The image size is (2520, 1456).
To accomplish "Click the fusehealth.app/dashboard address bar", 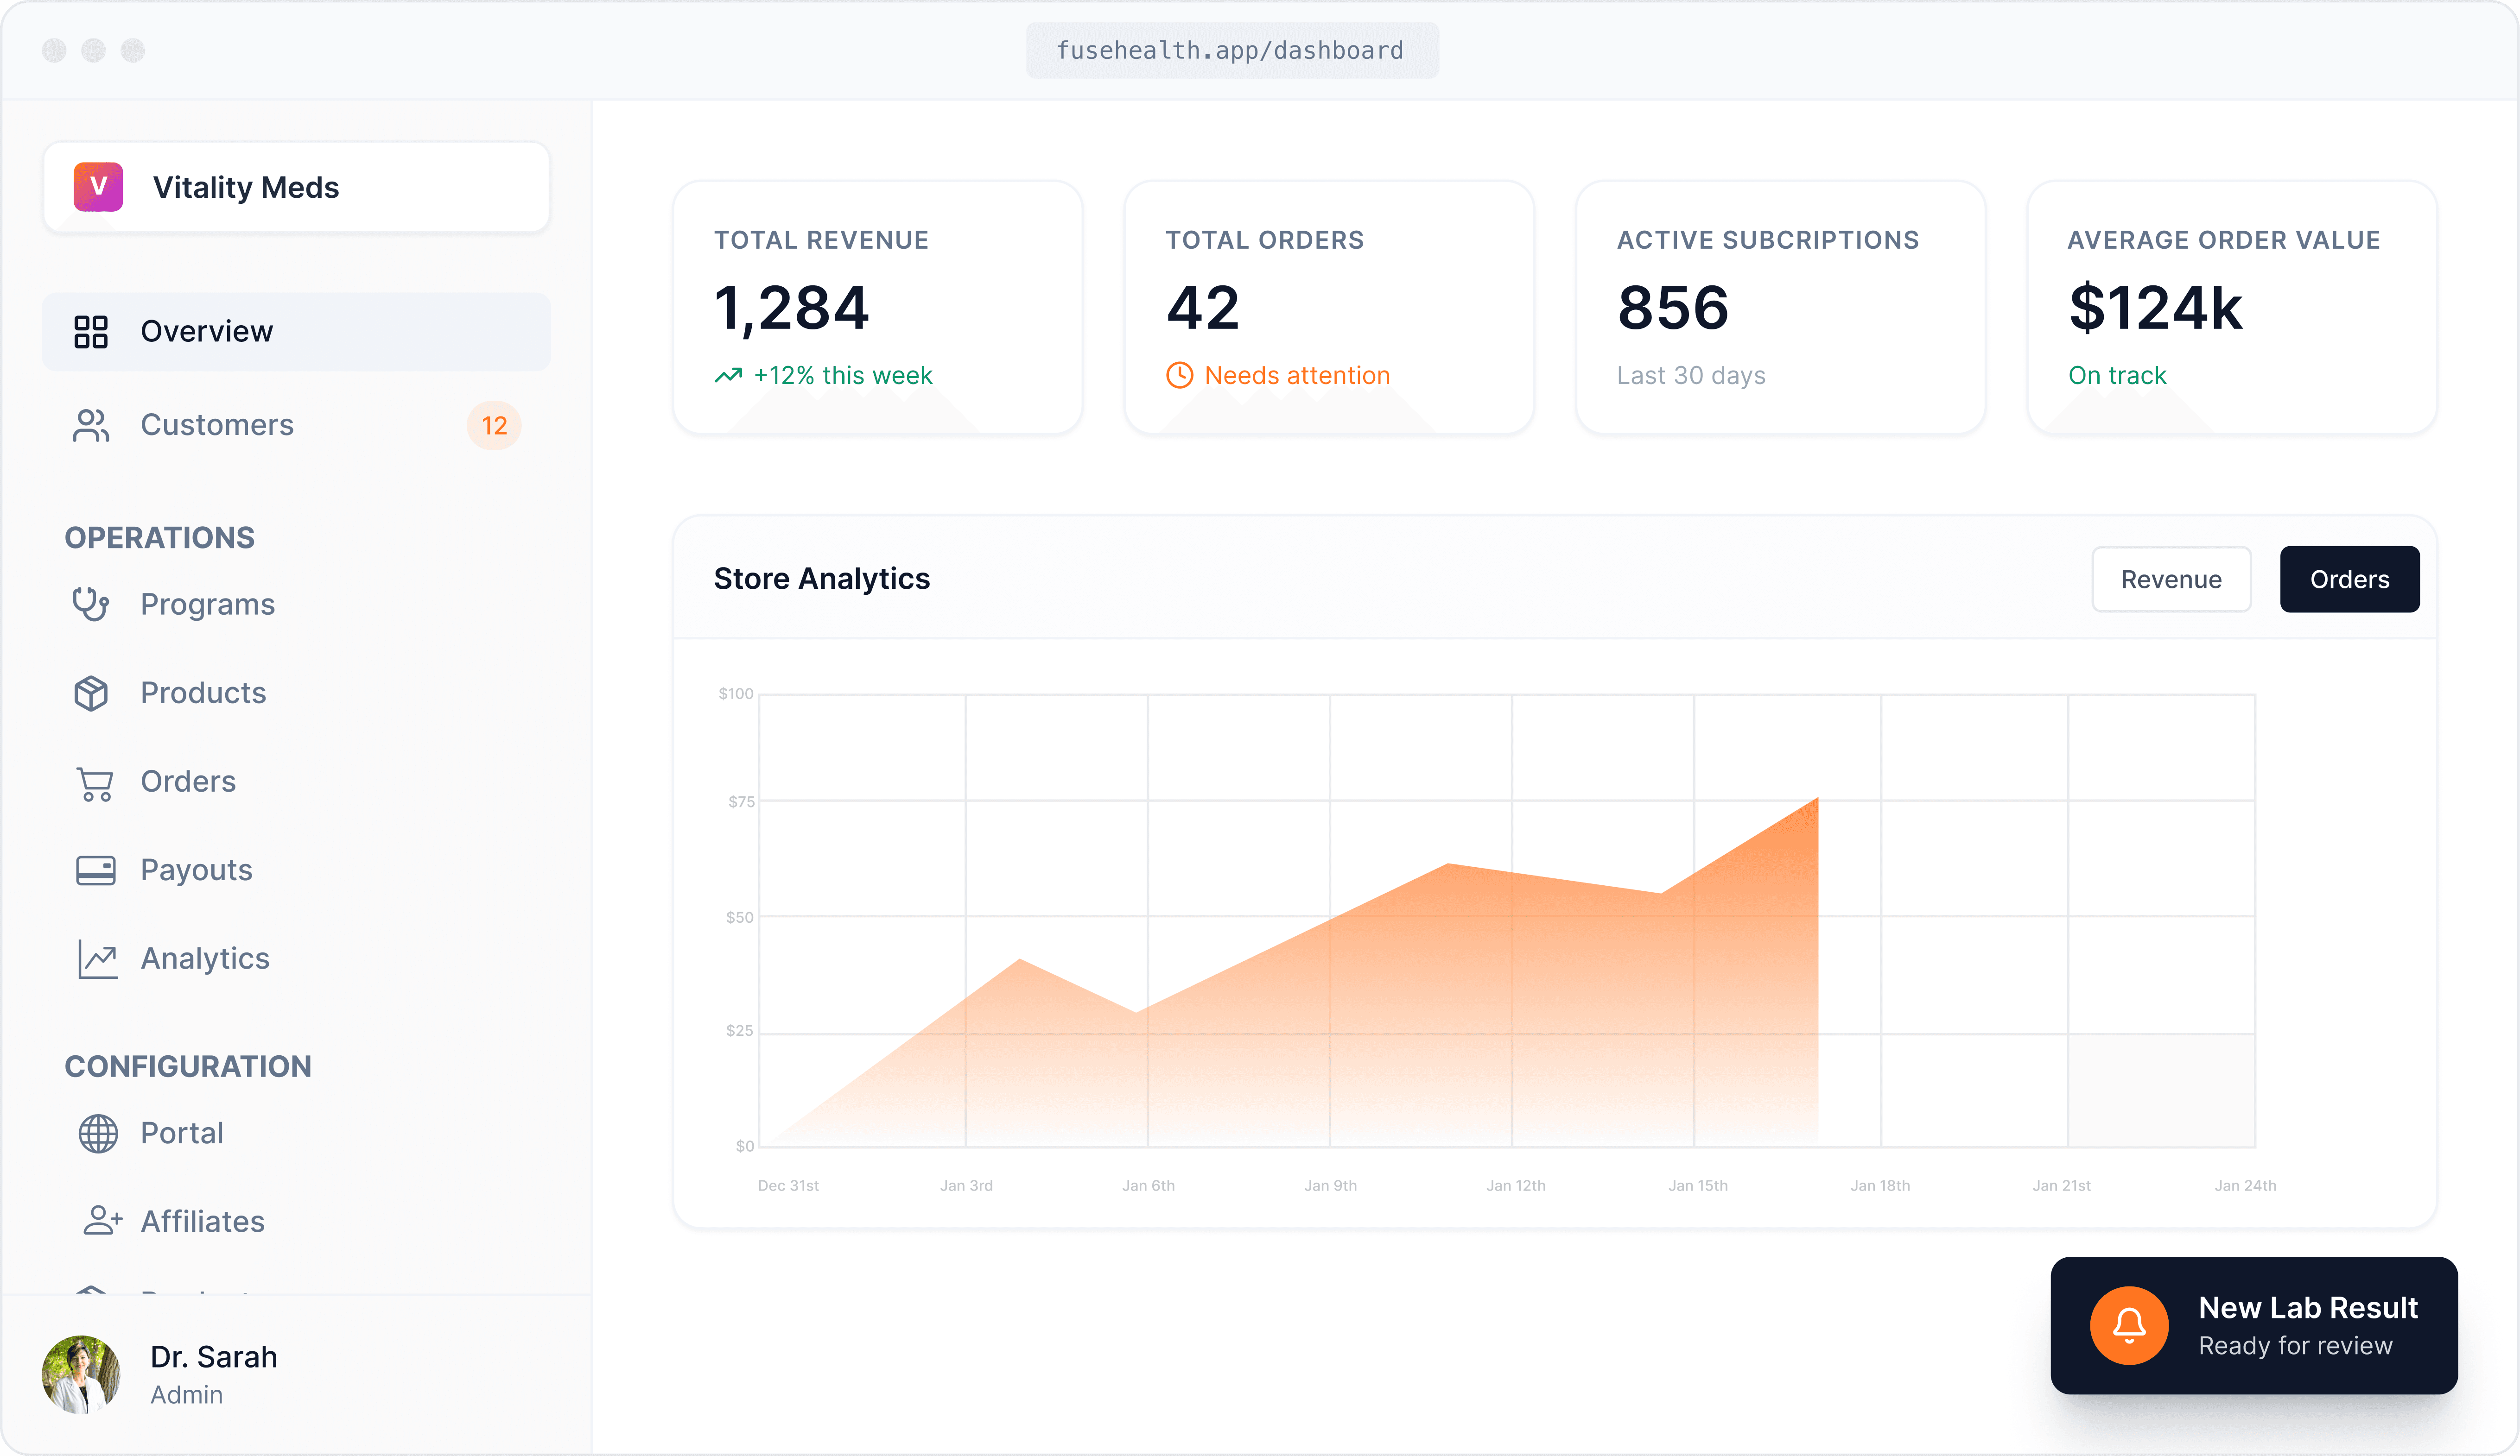I will 1231,51.
